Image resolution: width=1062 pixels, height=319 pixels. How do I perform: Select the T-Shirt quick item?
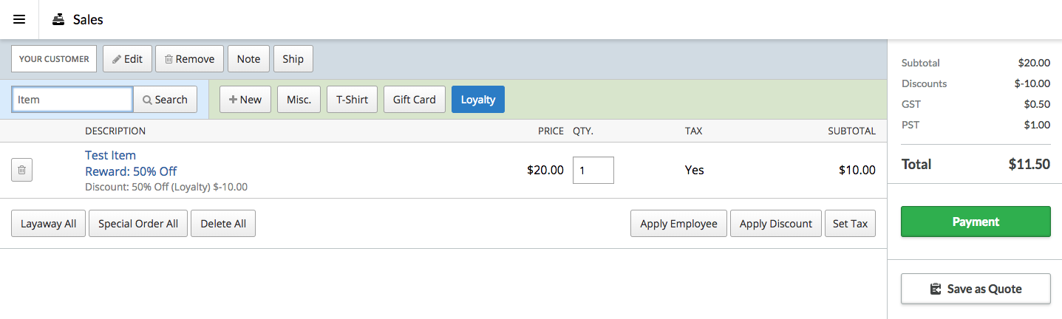(x=352, y=100)
